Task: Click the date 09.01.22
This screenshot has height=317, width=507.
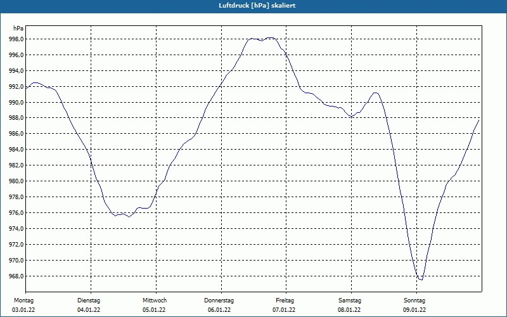Action: [414, 310]
